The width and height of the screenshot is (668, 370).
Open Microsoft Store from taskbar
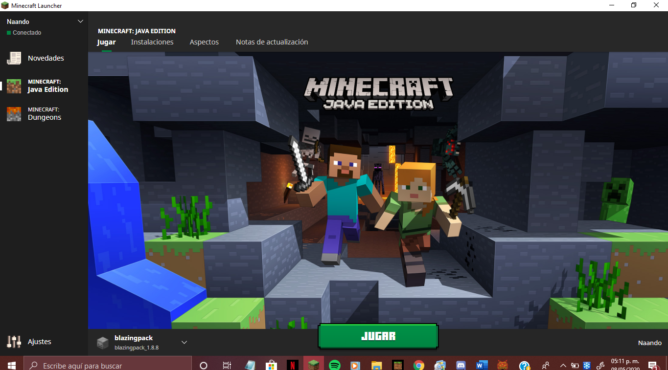(271, 365)
